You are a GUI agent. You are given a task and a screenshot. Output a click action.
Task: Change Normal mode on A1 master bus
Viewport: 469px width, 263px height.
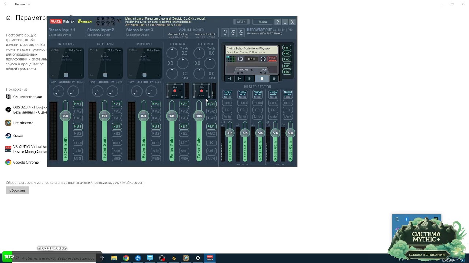227,95
